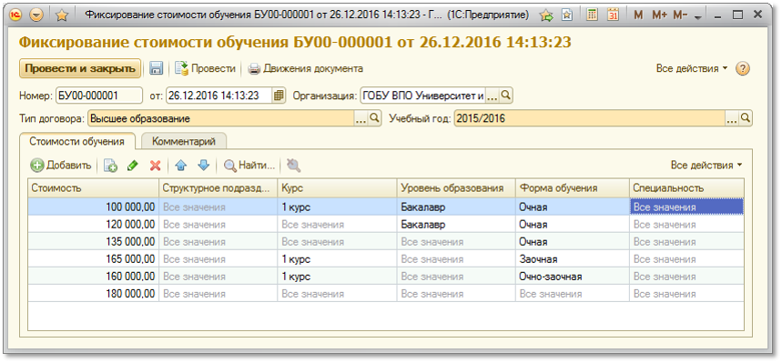Click the M+ memory add button

(659, 15)
